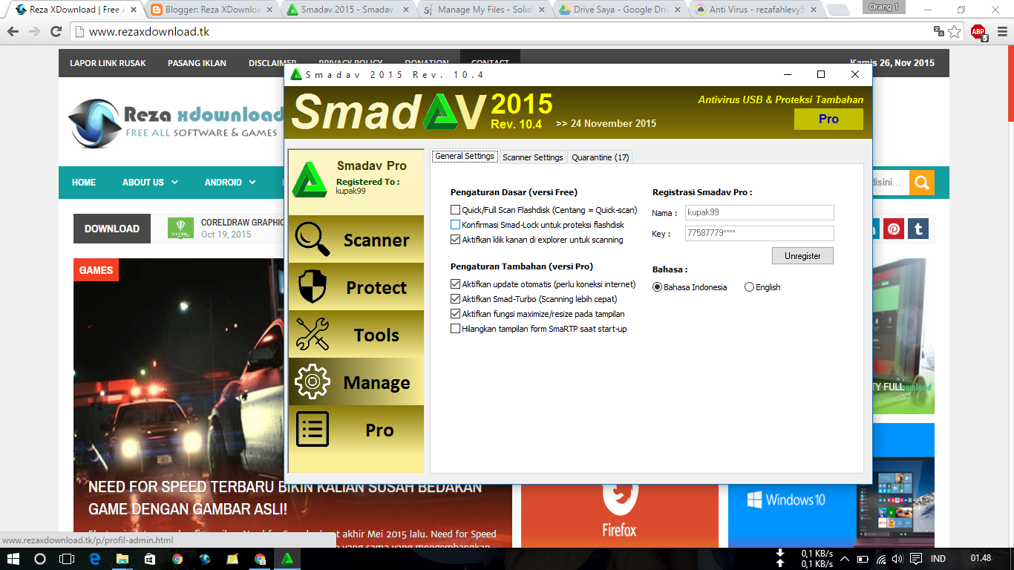Image resolution: width=1014 pixels, height=570 pixels.
Task: Click the Nama input field
Action: pos(759,212)
